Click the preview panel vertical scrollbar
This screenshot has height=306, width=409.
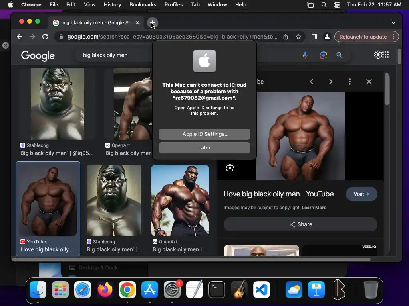387,89
